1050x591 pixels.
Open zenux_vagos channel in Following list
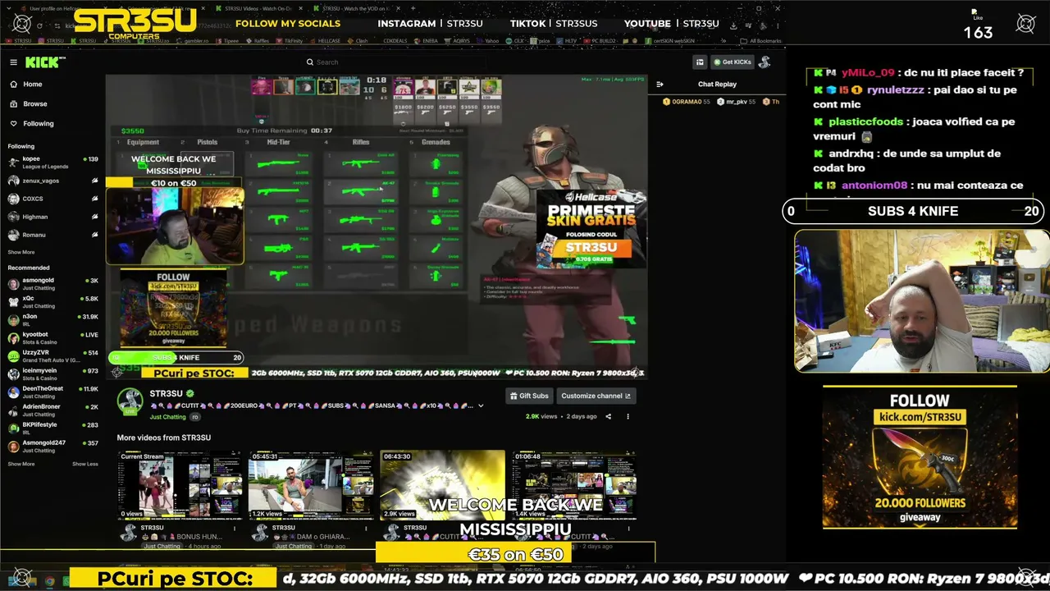pos(52,181)
